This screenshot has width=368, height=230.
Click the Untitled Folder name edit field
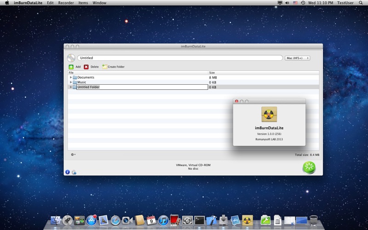click(x=142, y=87)
